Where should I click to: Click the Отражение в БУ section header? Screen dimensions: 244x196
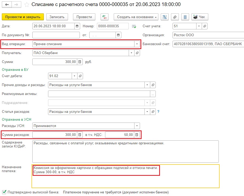coord(15,70)
